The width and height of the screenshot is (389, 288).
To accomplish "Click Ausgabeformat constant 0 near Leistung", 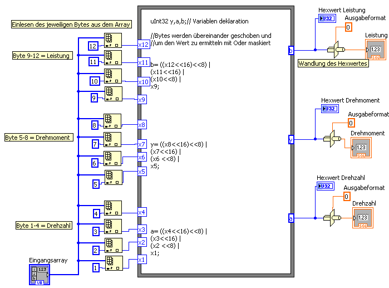I will (x=348, y=27).
